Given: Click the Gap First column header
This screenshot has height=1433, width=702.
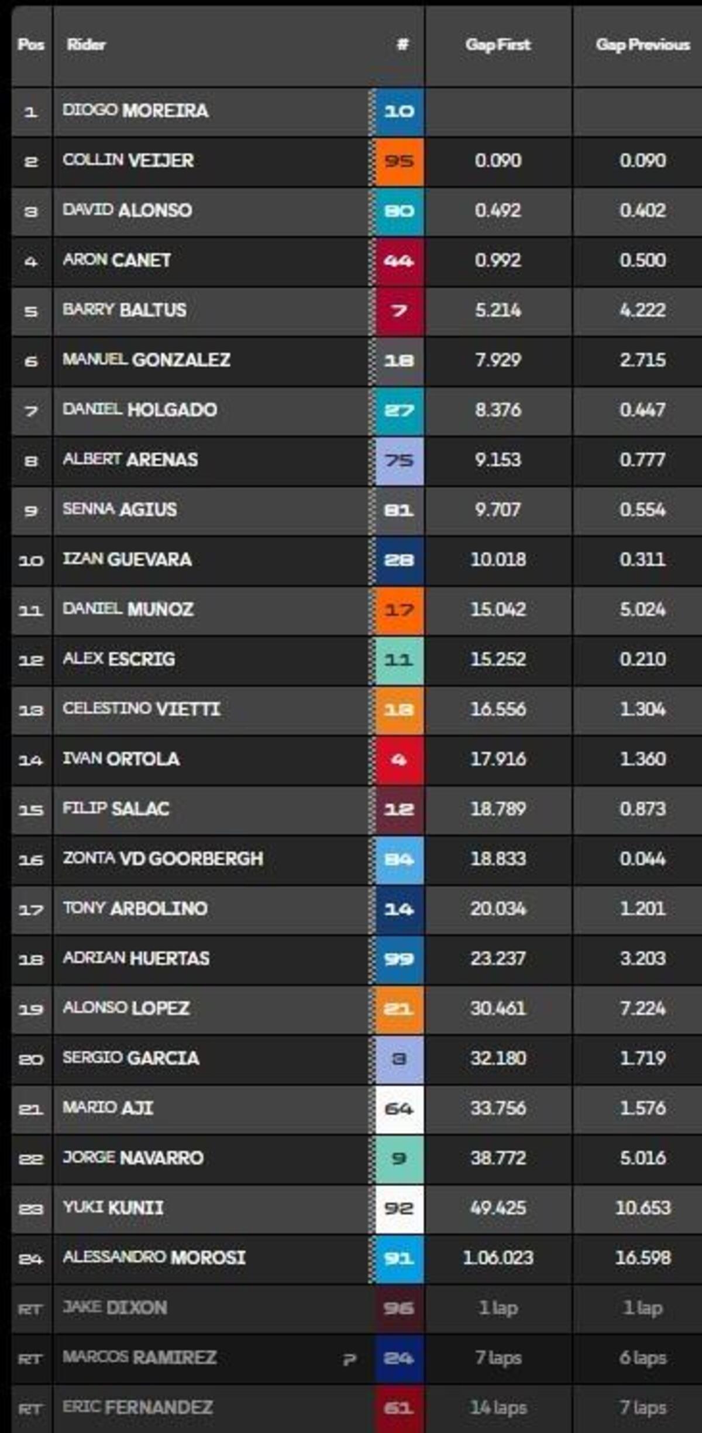Looking at the screenshot, I should (498, 44).
